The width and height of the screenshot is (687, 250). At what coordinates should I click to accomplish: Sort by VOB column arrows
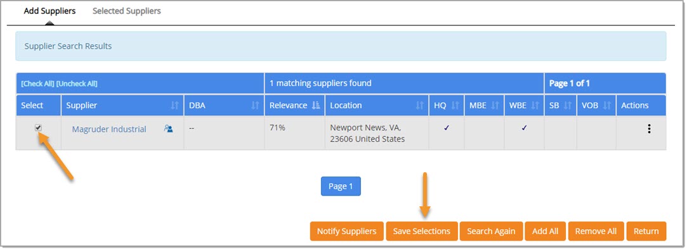(x=607, y=105)
